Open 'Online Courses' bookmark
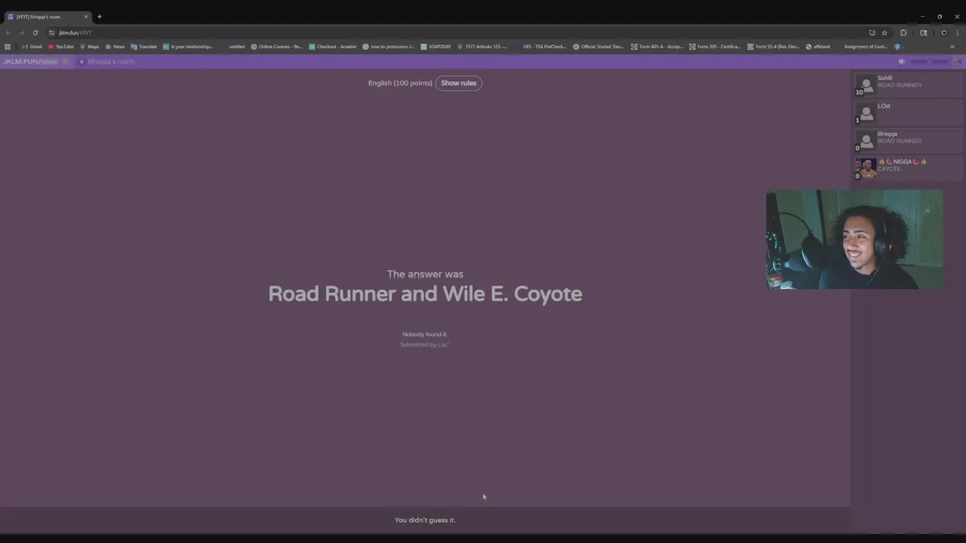This screenshot has height=543, width=966. pyautogui.click(x=277, y=47)
